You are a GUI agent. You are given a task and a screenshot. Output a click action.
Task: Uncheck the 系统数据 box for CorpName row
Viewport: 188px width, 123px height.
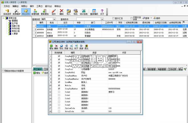(x=59, y=56)
